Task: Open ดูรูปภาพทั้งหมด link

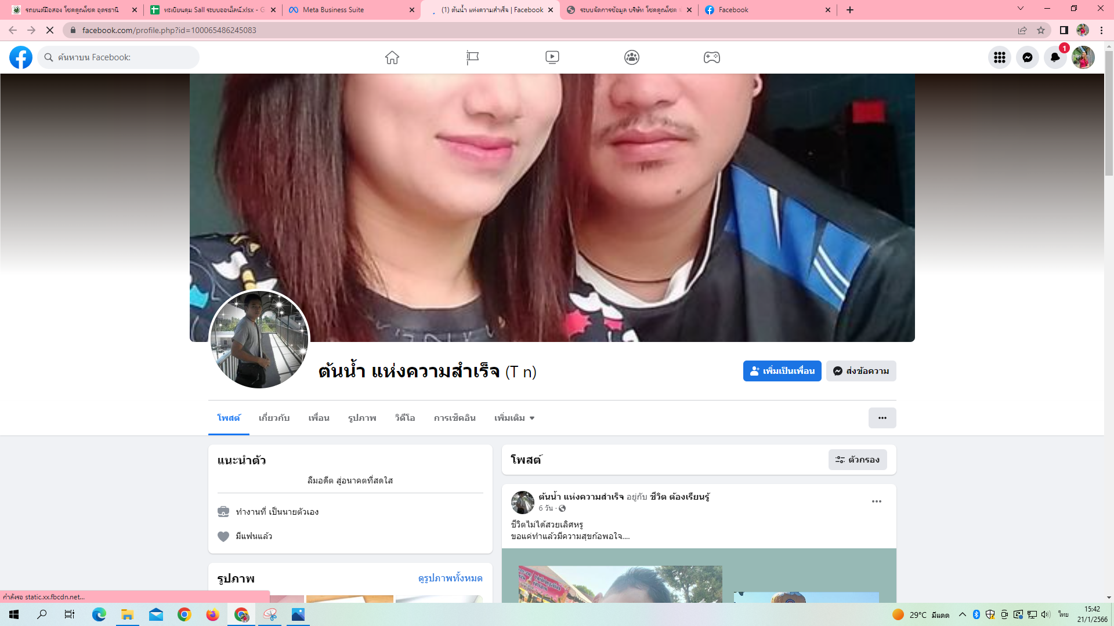Action: tap(450, 578)
